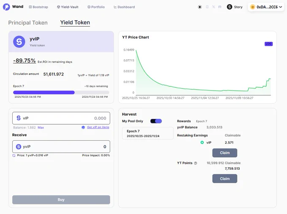Open the docs icon in the header
Screen dimensions: 287x214
(x=207, y=7)
